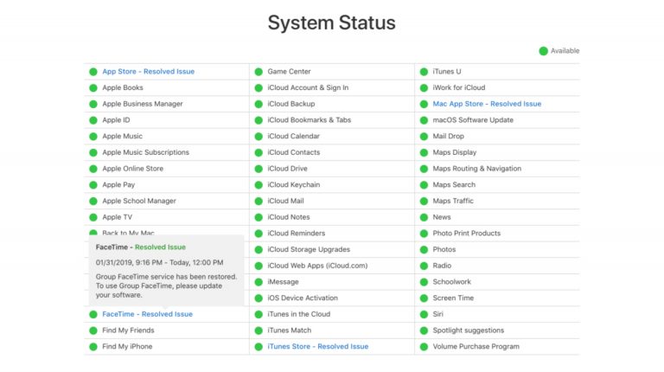Click the green status dot beside Apple Books

coord(93,87)
